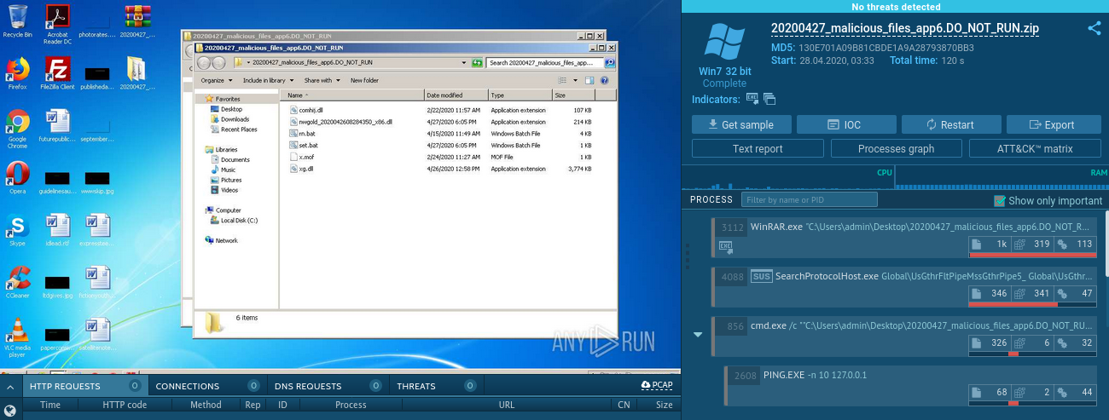Select the WinRAR archive icon on desktop
The width and height of the screenshot is (1109, 420).
(137, 21)
